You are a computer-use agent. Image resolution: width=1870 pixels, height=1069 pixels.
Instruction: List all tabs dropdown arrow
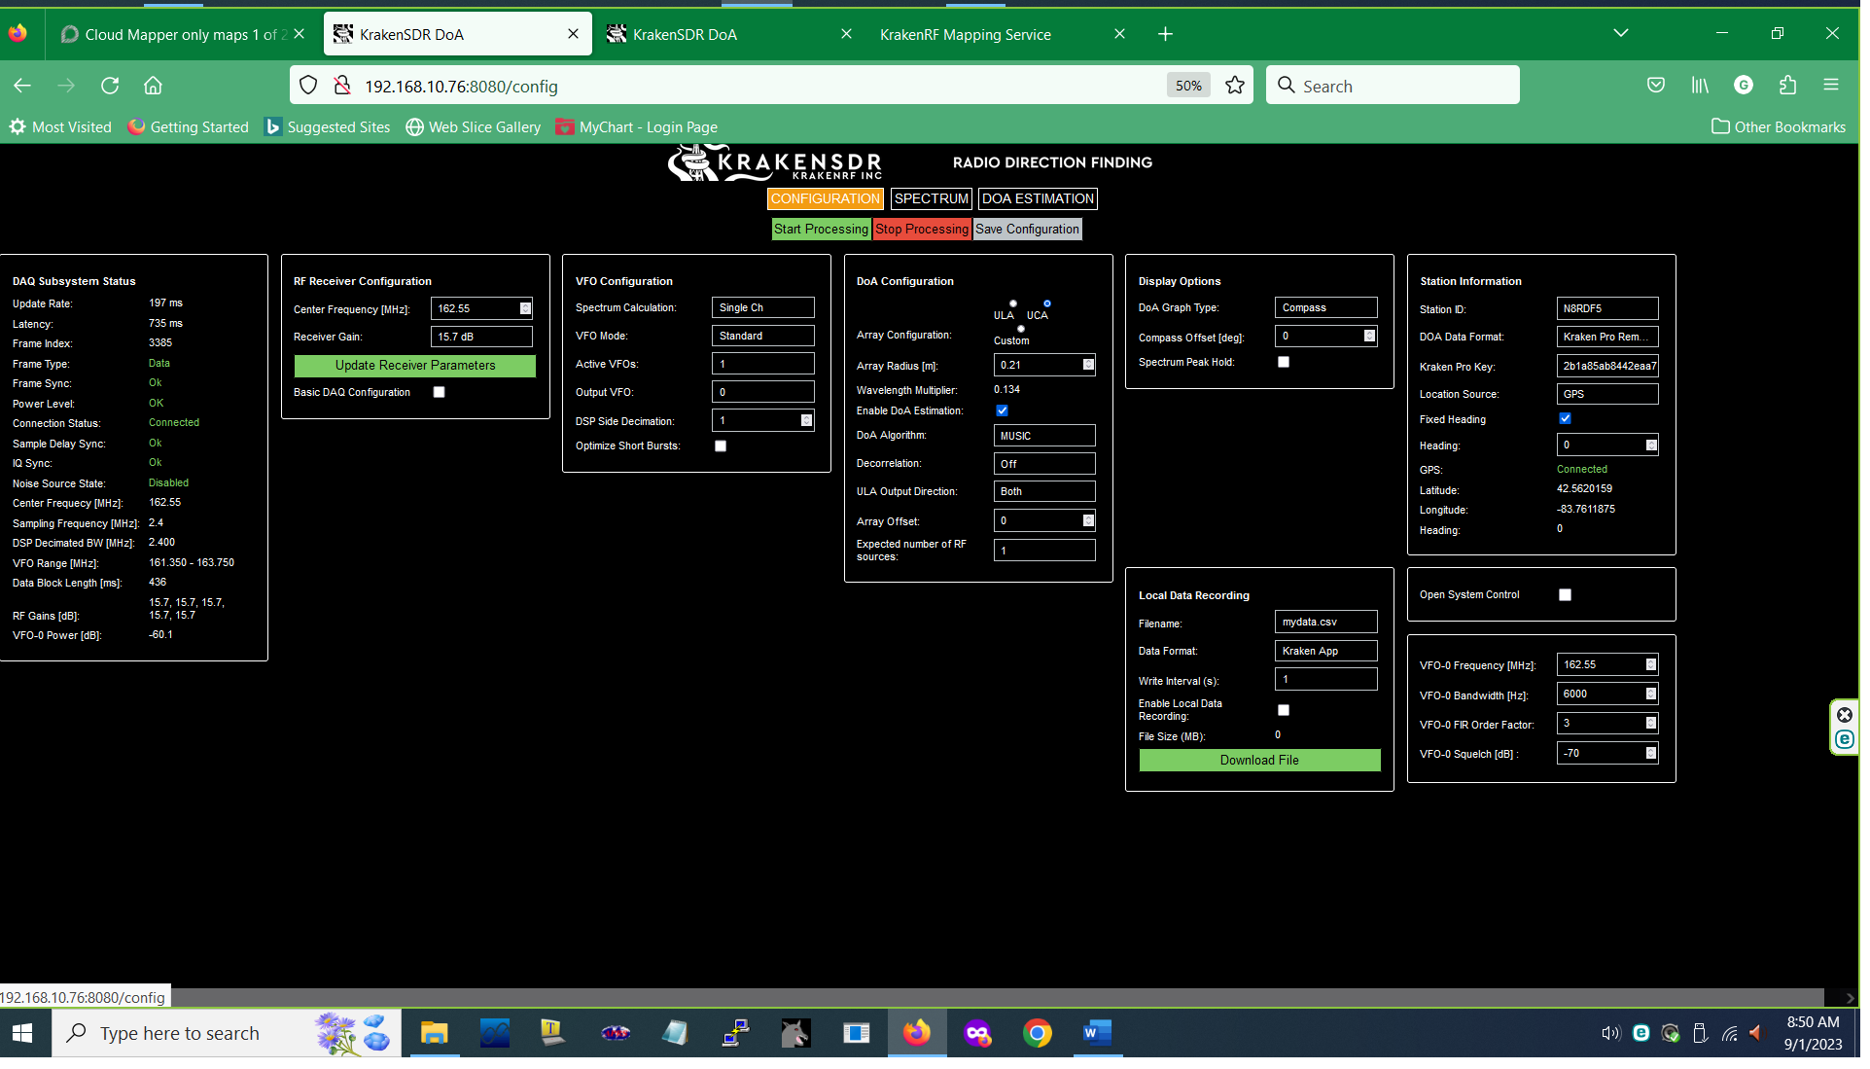click(1620, 33)
